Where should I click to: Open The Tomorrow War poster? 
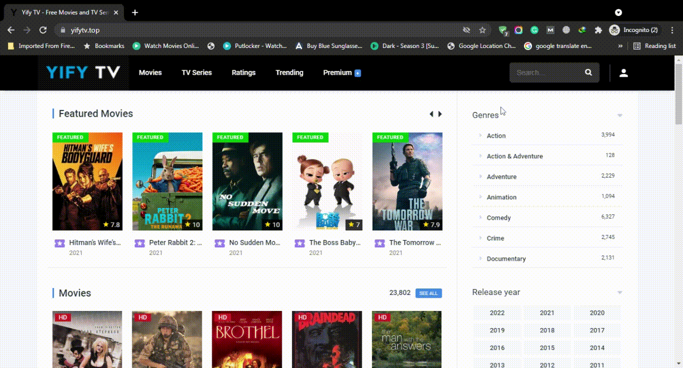click(408, 181)
